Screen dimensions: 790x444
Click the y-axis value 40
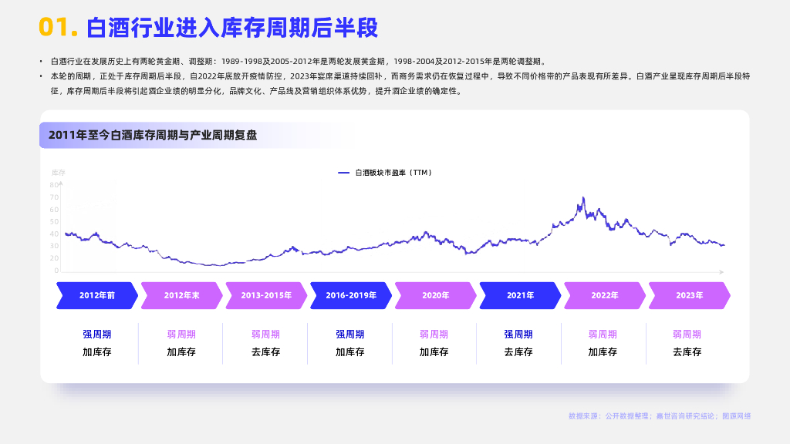click(55, 234)
